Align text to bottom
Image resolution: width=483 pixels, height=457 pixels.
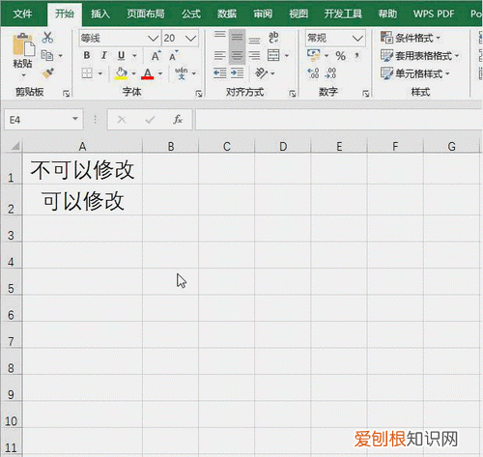(254, 39)
